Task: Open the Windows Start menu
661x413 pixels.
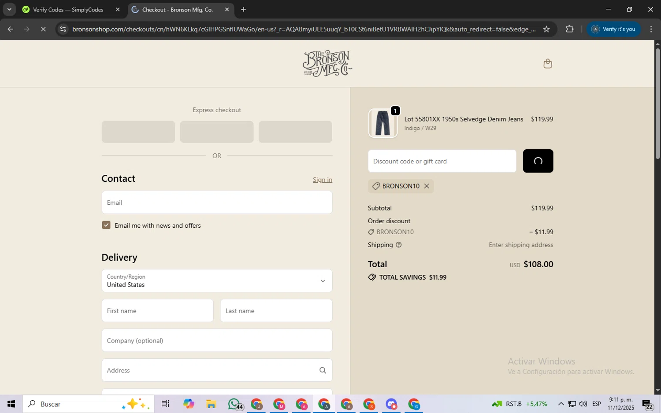Action: [11, 404]
